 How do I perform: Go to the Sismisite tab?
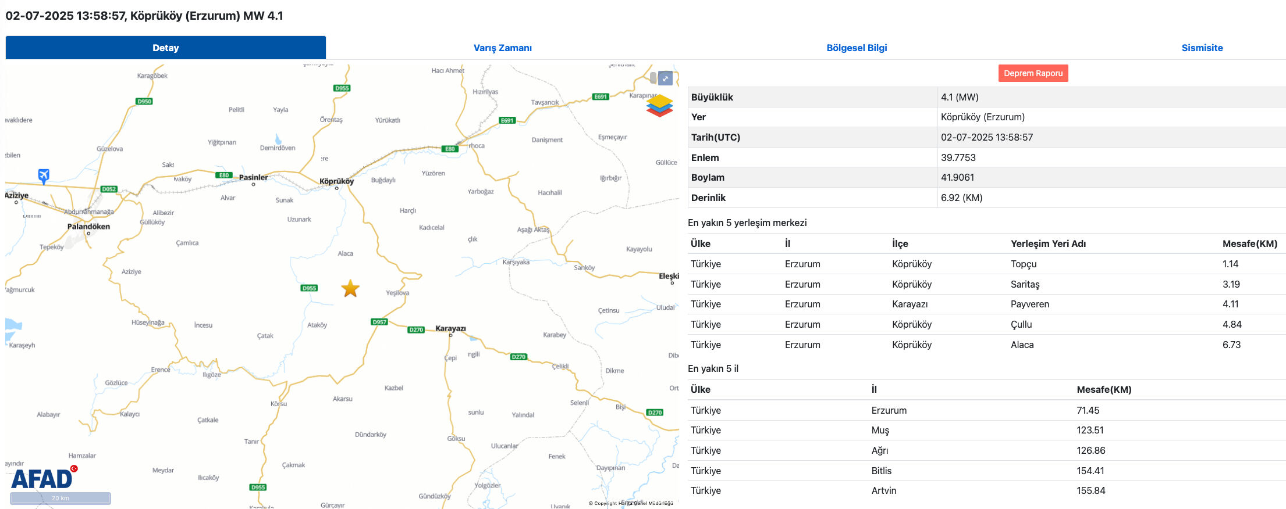point(1202,48)
